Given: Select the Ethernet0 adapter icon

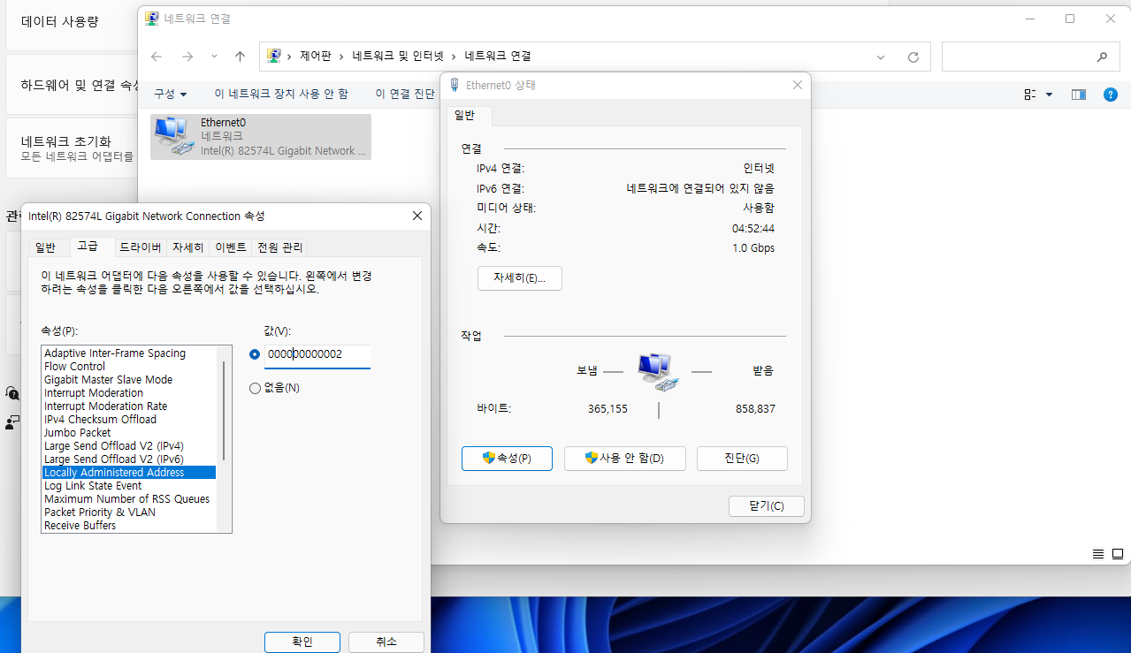Looking at the screenshot, I should [x=174, y=137].
